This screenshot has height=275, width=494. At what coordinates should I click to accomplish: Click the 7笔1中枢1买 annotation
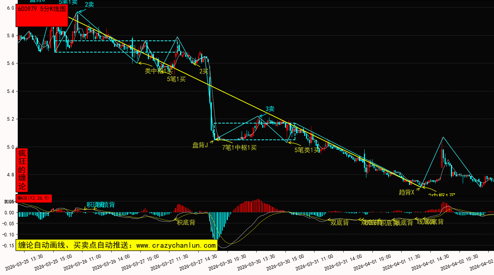(239, 148)
